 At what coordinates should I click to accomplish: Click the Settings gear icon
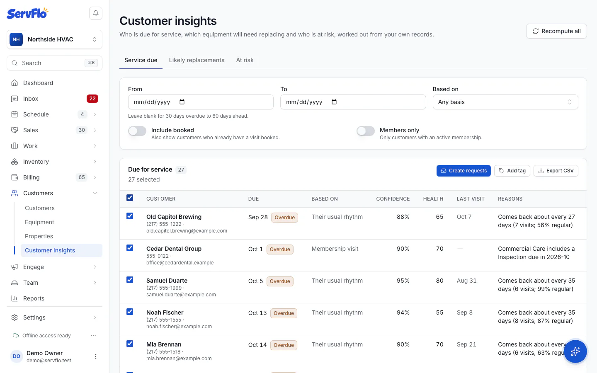click(x=15, y=317)
